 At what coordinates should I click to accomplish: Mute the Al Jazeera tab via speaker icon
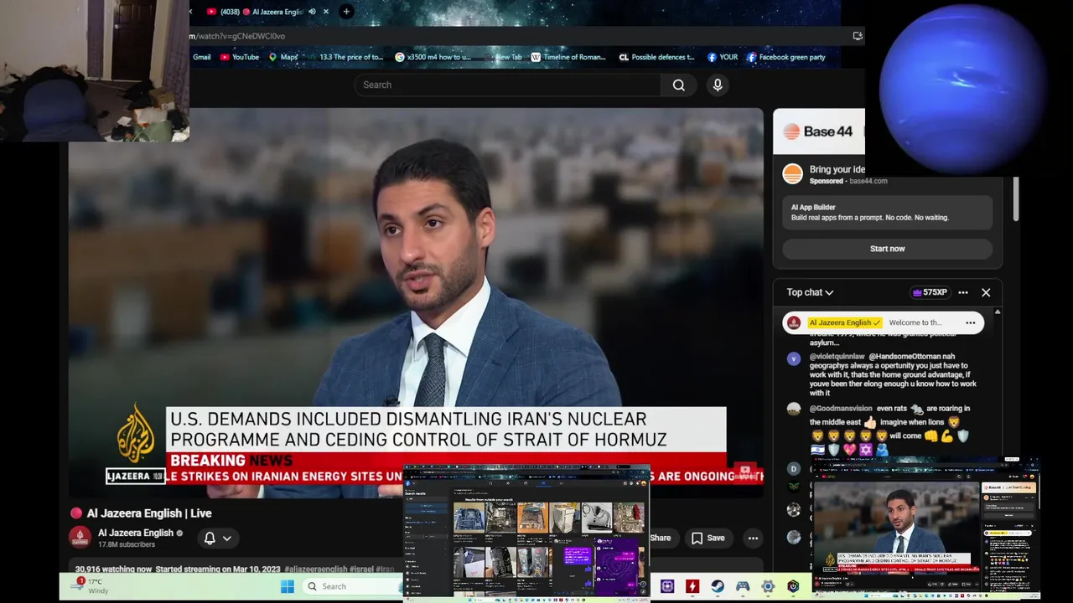(x=312, y=12)
